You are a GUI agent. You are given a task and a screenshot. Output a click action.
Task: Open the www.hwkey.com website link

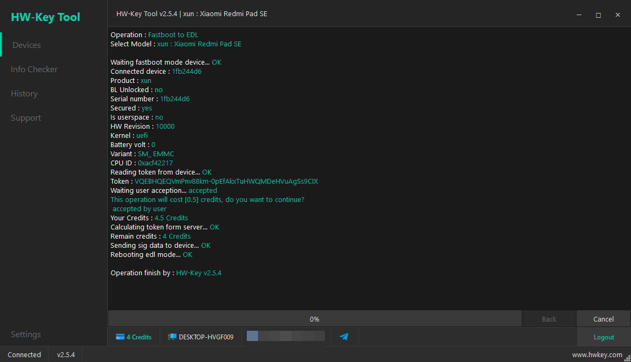pyautogui.click(x=597, y=355)
